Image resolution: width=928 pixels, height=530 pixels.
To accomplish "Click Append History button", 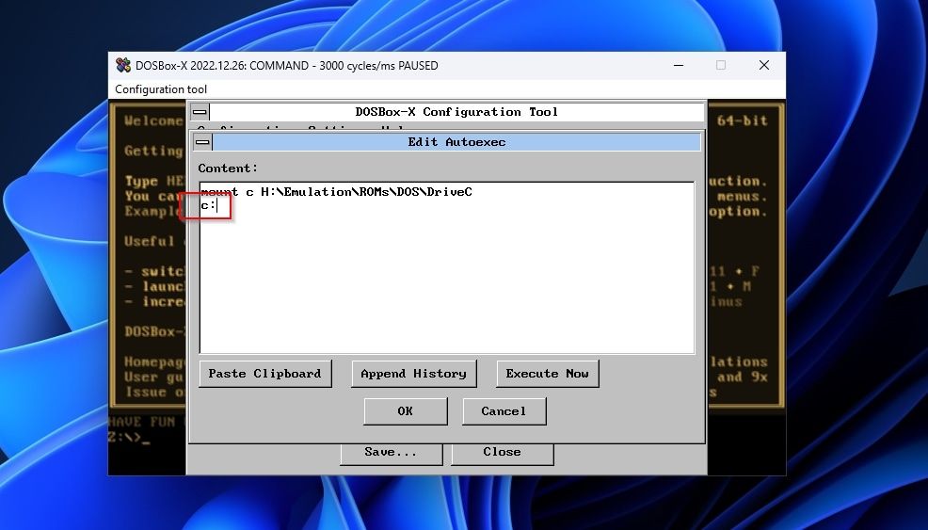I will pos(414,374).
